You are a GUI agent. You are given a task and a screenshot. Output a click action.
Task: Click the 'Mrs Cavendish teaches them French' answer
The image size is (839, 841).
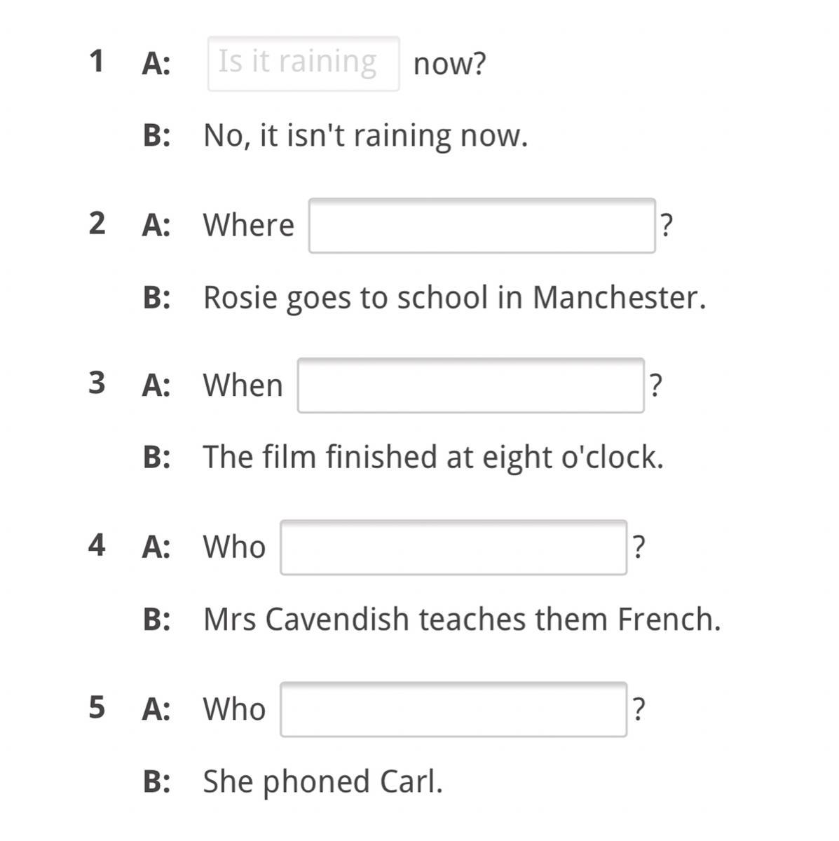click(462, 620)
